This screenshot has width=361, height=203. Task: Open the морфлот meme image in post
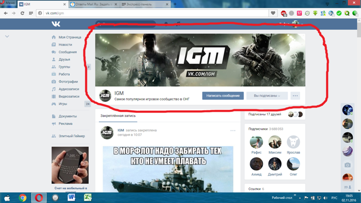168,169
